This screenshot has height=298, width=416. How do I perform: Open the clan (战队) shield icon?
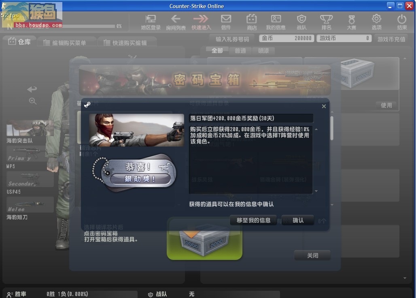click(301, 22)
